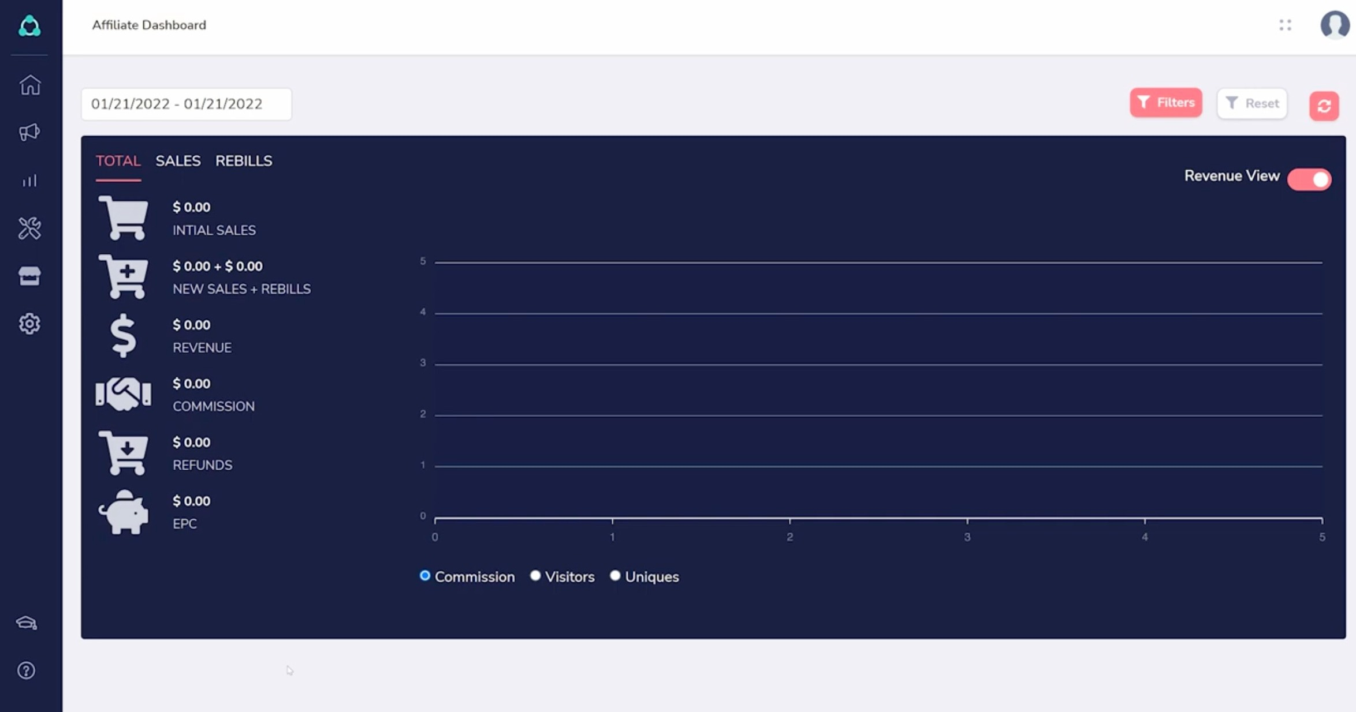Click the Refunds cart download icon
This screenshot has width=1356, height=712.
(x=123, y=453)
